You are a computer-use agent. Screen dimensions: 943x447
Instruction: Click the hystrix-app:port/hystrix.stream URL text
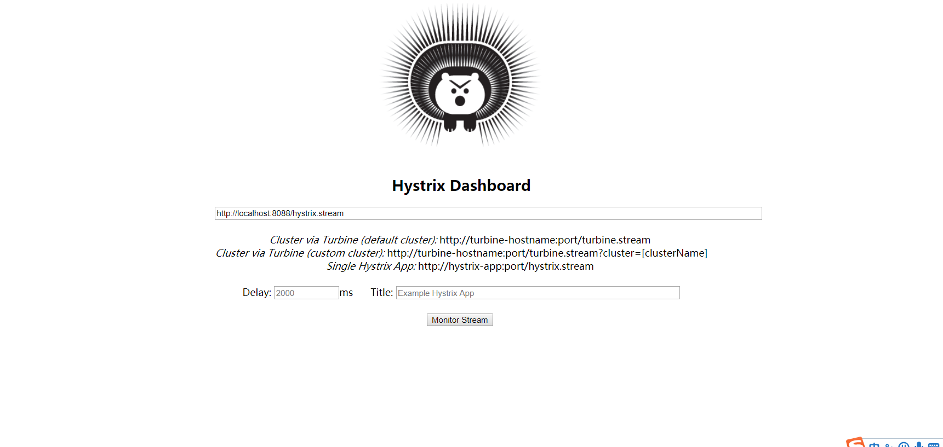coord(506,266)
